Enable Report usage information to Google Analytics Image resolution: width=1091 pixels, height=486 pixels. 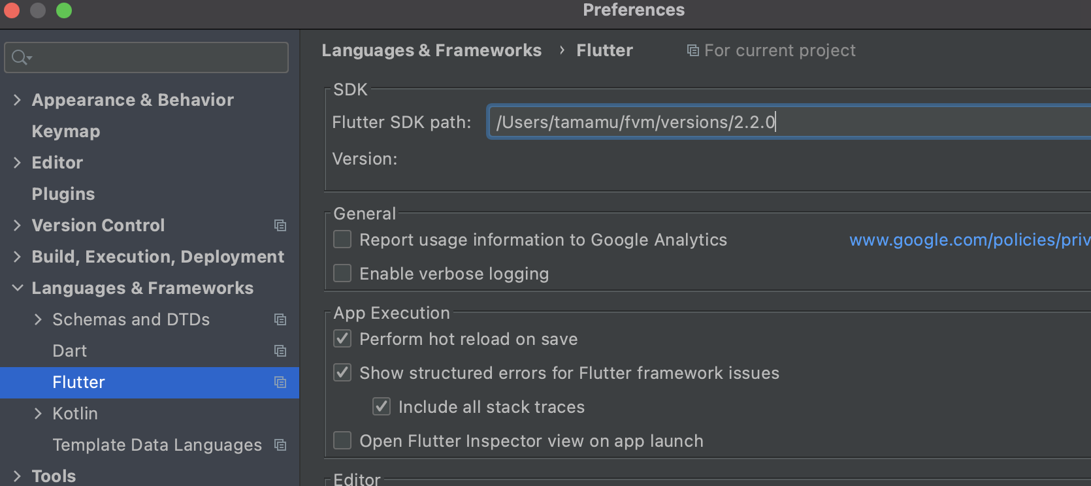(x=342, y=240)
